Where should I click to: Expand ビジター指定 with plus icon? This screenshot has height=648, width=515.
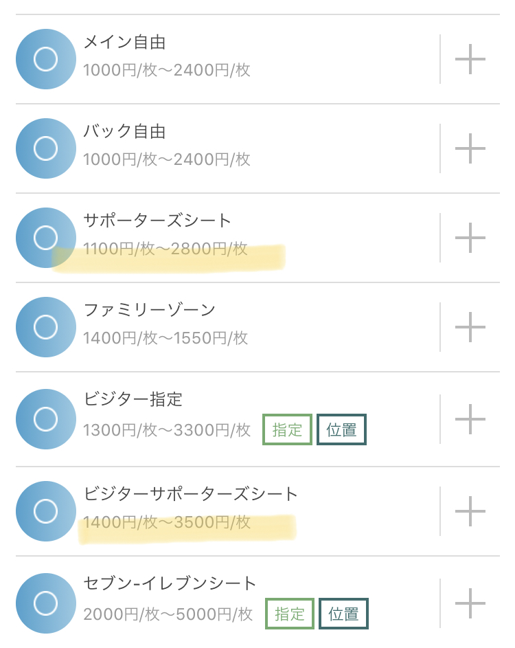coord(470,419)
